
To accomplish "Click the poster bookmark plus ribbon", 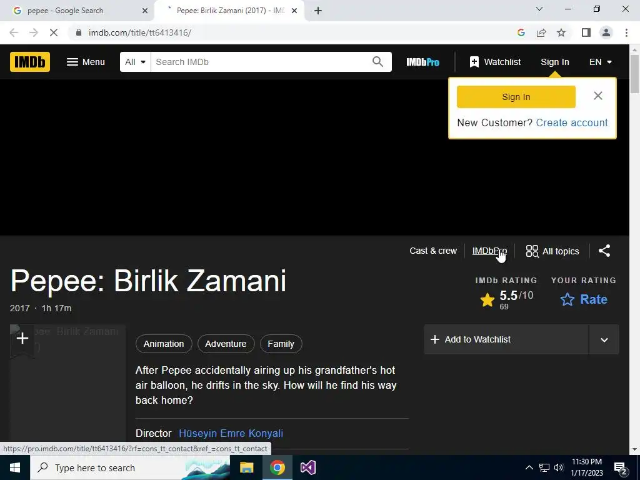I will [22, 339].
